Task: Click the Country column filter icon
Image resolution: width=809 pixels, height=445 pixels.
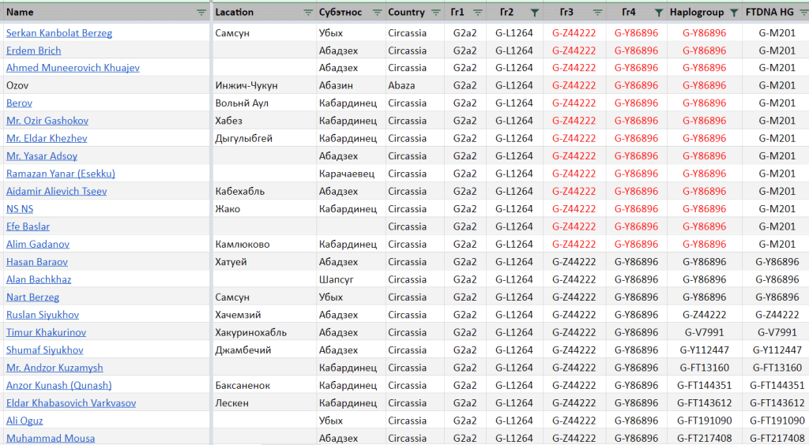Action: (x=435, y=13)
